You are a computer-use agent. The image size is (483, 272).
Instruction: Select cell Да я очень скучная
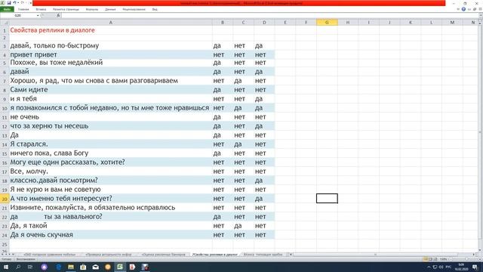tap(111, 235)
